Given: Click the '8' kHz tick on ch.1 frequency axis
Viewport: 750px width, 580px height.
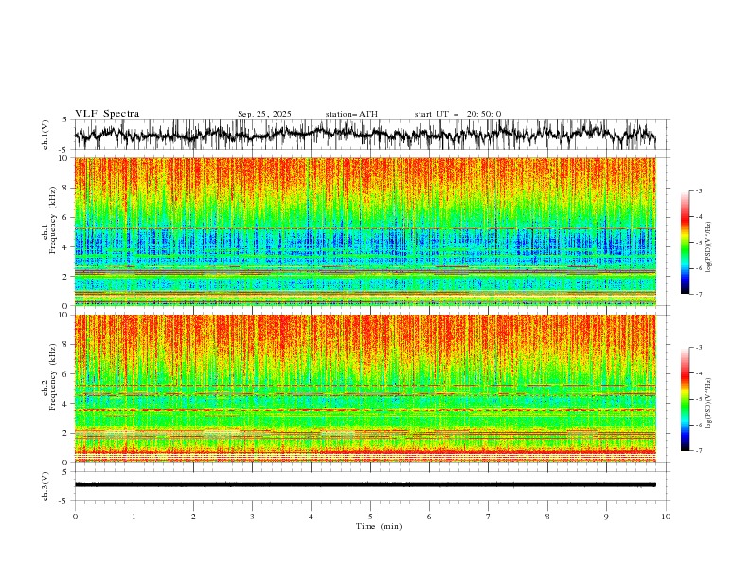Looking at the screenshot, I should tap(66, 188).
